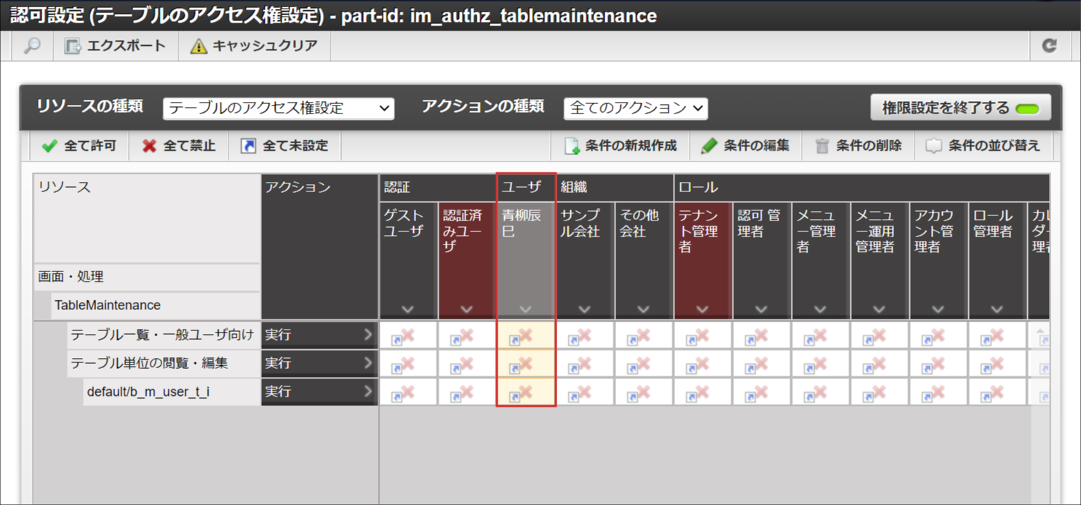Click the magnifying glass search icon
The height and width of the screenshot is (505, 1081).
pyautogui.click(x=32, y=46)
